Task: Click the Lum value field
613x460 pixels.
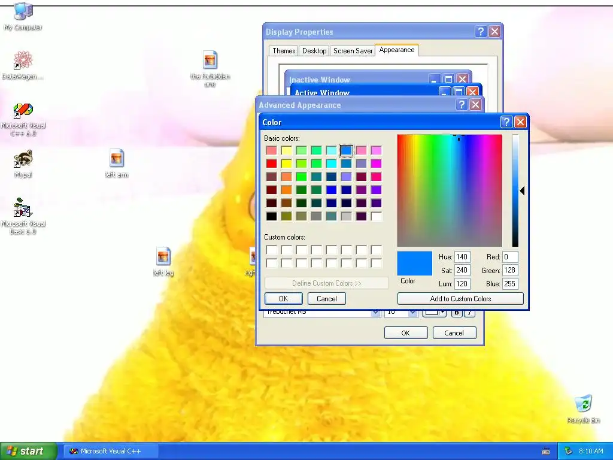Action: tap(462, 283)
